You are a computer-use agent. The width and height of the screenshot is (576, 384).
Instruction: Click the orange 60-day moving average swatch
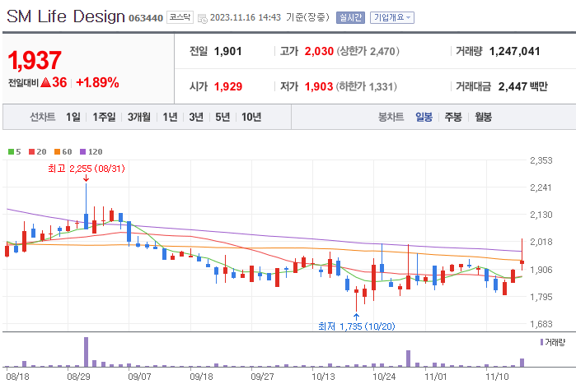(x=57, y=151)
